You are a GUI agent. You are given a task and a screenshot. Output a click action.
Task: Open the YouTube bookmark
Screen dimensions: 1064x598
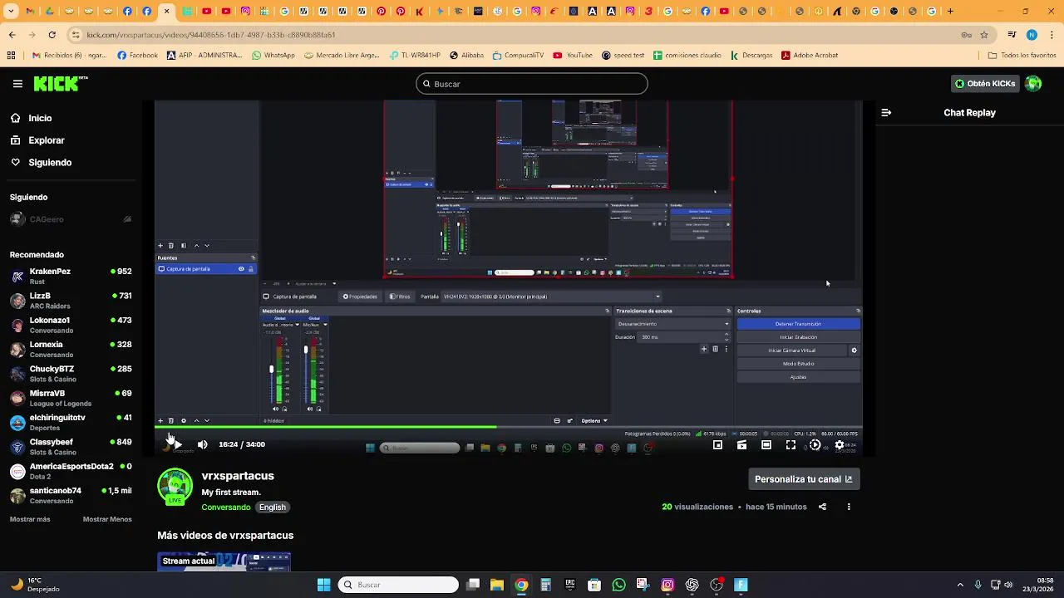[x=573, y=56]
